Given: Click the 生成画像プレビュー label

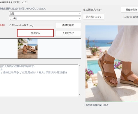Looking at the screenshot, I should coord(93,10).
